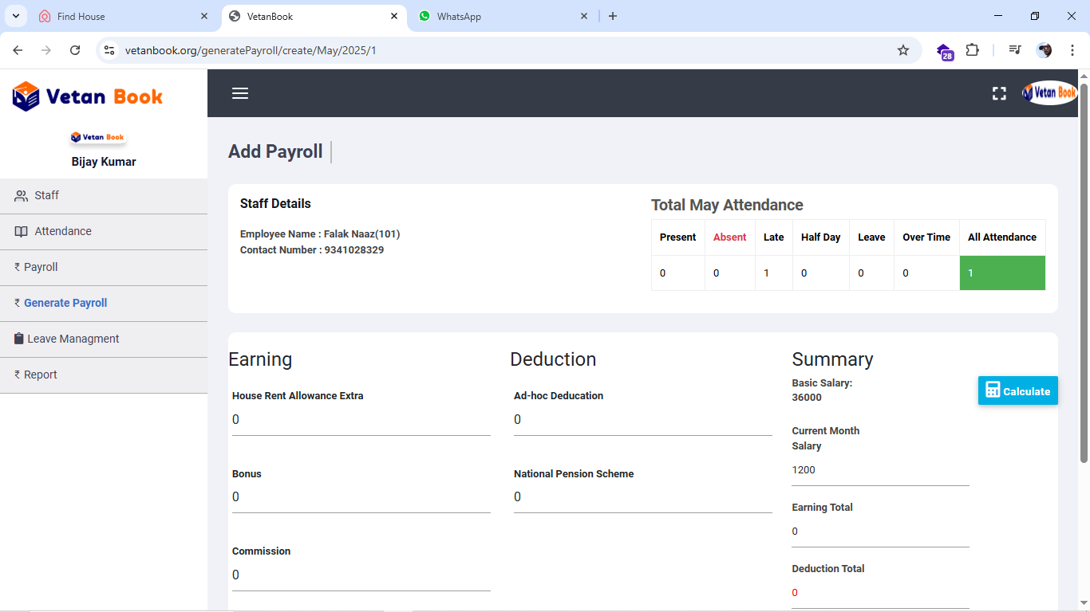
Task: Click the Basic Salary 36000 value
Action: tap(807, 398)
